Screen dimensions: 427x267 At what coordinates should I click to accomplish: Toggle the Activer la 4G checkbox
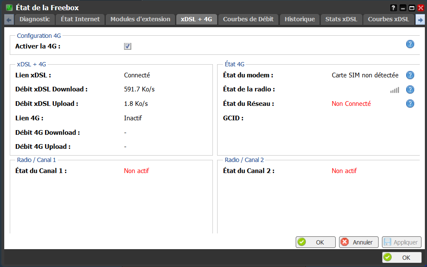(127, 46)
